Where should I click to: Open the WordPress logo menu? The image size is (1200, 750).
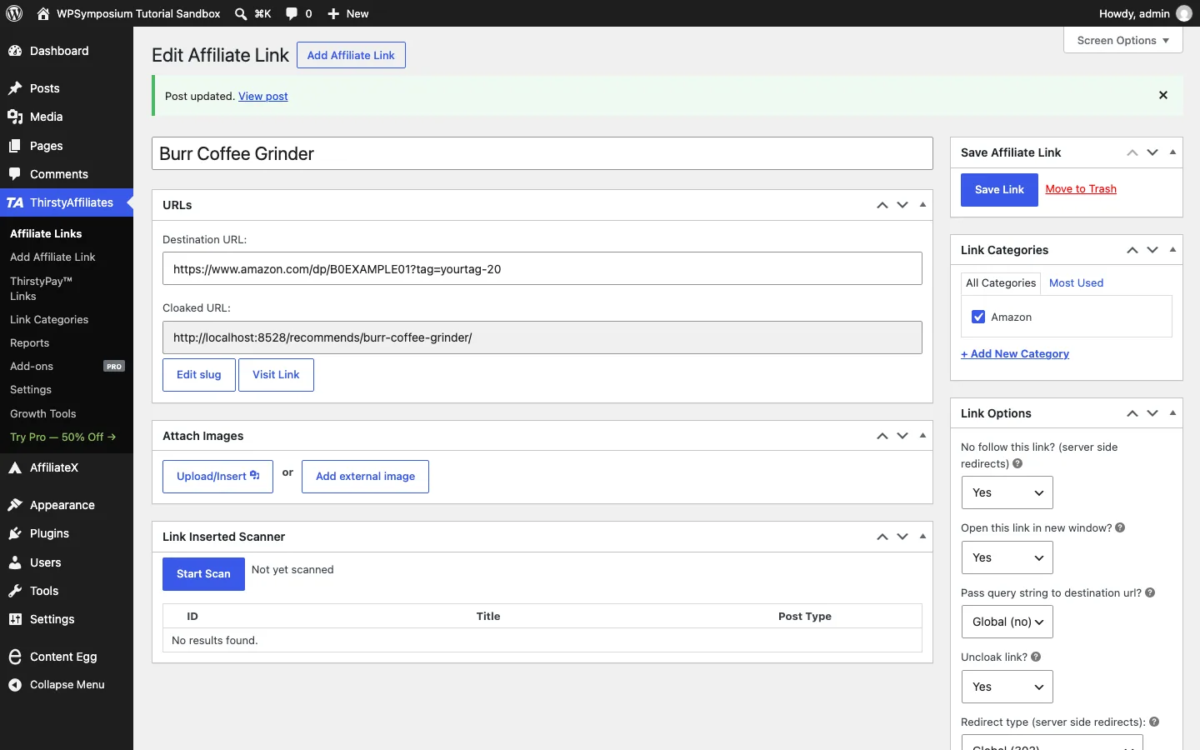coord(14,13)
